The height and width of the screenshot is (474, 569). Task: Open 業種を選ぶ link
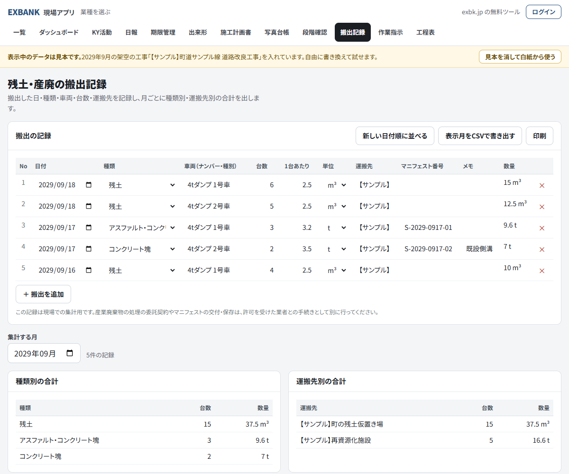95,12
